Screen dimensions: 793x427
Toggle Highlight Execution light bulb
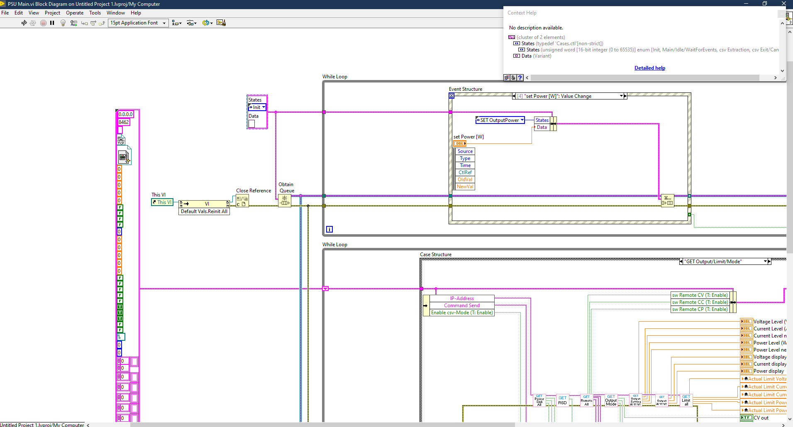tap(63, 23)
